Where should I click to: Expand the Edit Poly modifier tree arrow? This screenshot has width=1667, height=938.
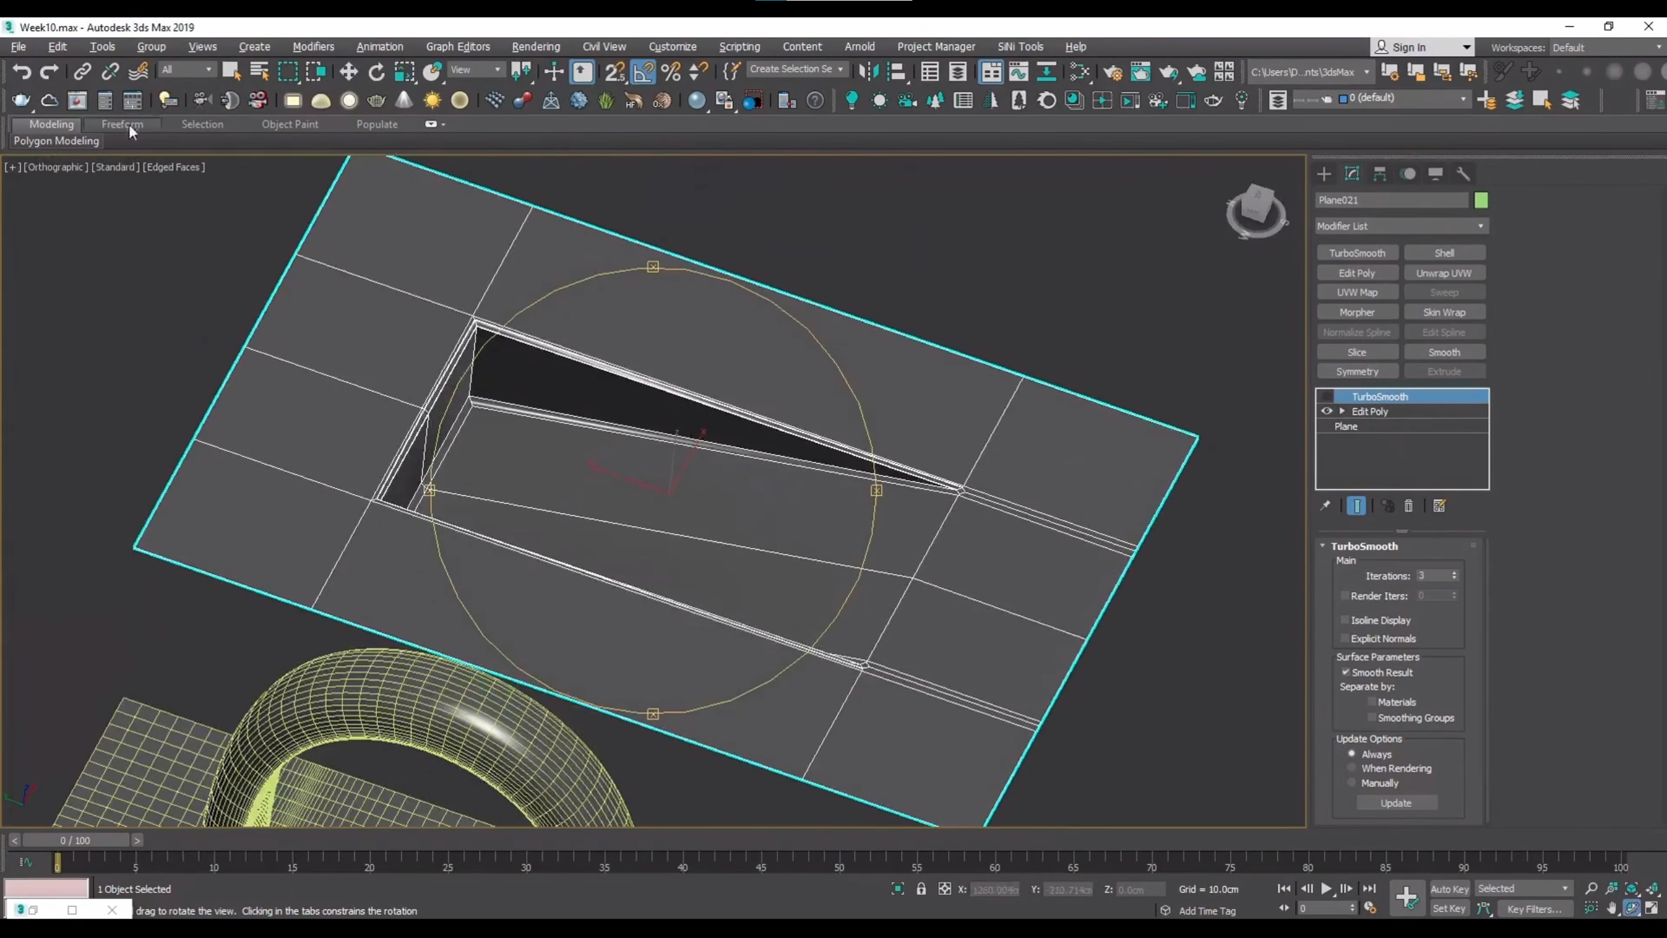pos(1342,411)
